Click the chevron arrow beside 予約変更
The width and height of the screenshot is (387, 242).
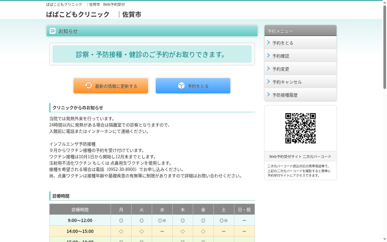tap(268, 69)
